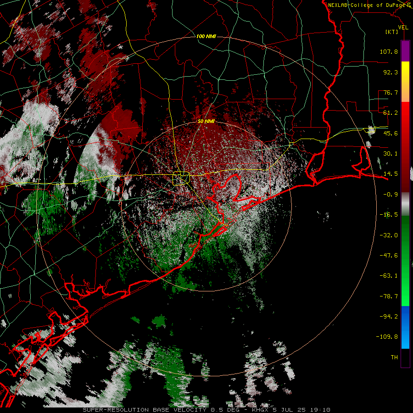Click the TH legend label

pyautogui.click(x=394, y=357)
